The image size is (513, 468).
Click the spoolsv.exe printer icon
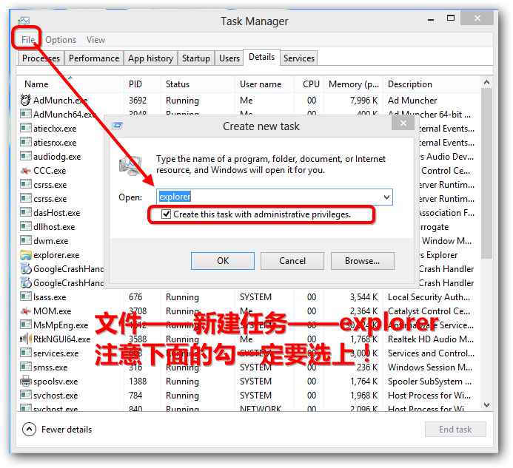tap(25, 381)
